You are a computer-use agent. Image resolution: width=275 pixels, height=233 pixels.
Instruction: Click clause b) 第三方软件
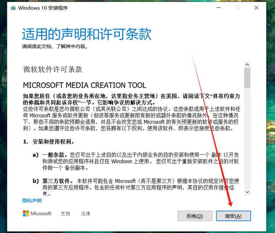[53, 181]
